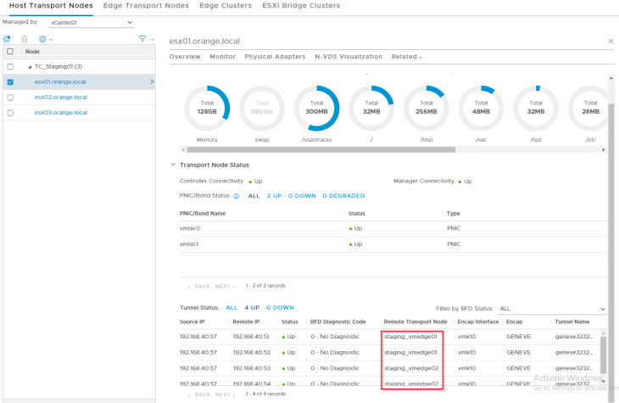Collapse the Transport Node Status section
619x403 pixels.
[x=174, y=165]
